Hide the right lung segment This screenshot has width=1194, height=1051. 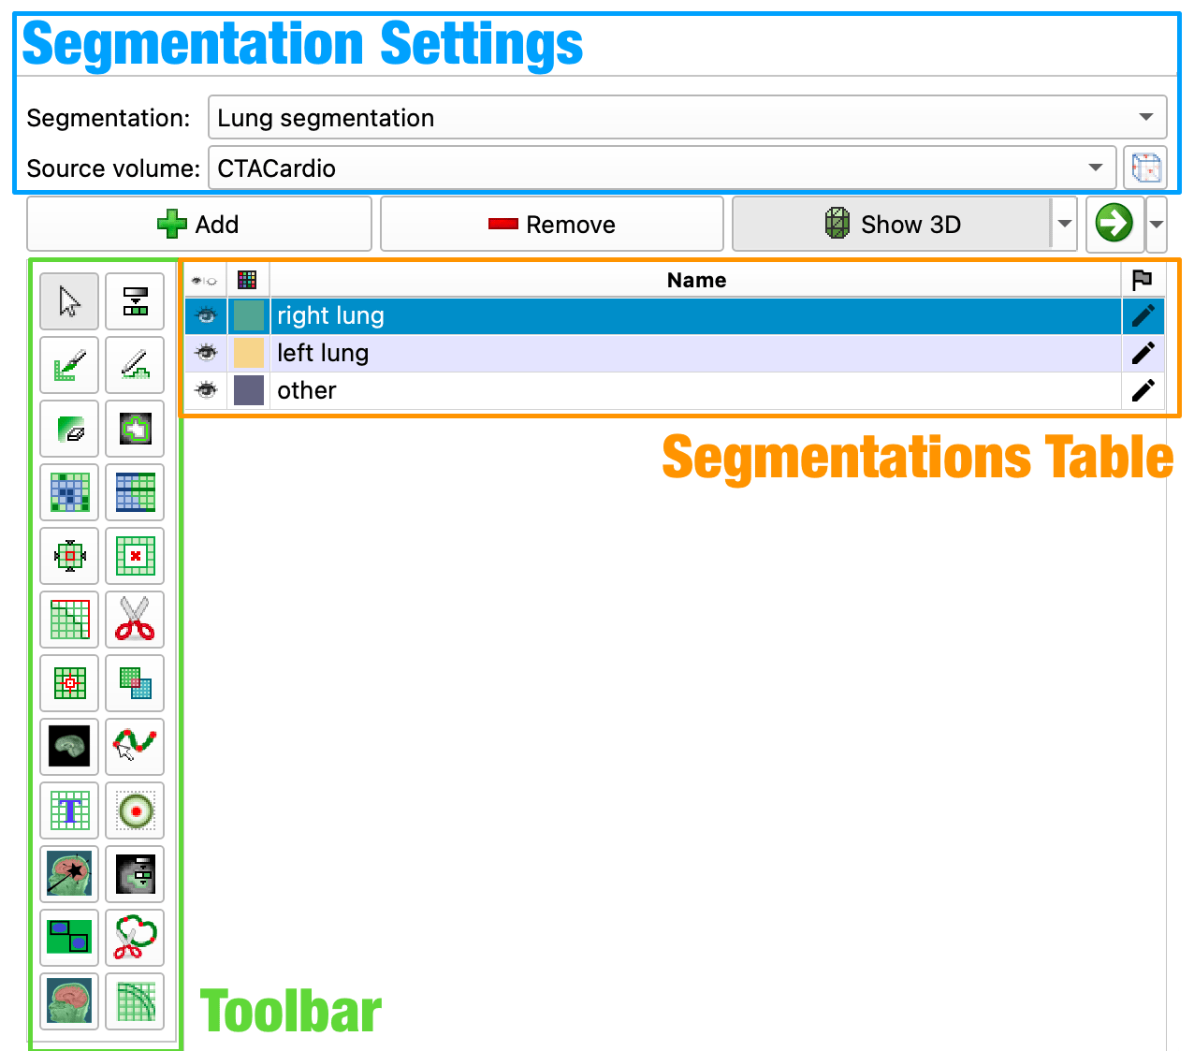click(x=206, y=316)
